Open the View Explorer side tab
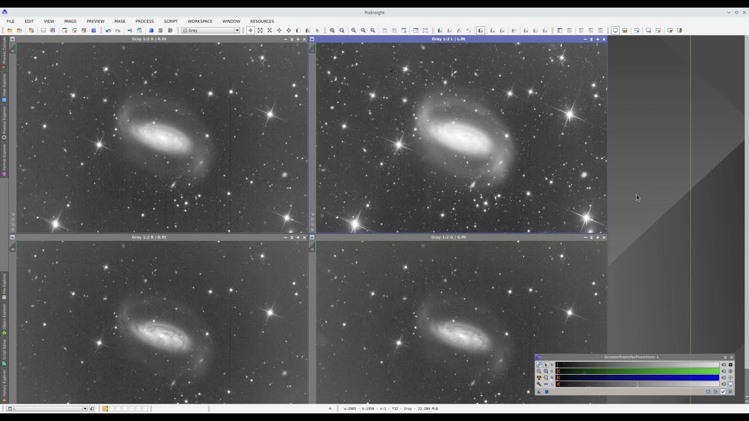The height and width of the screenshot is (421, 749). (4, 88)
